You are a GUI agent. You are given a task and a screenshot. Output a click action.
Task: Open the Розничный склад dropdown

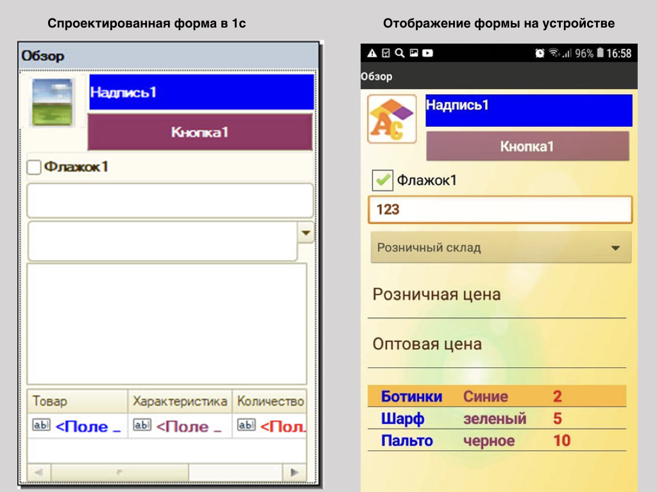(x=501, y=248)
